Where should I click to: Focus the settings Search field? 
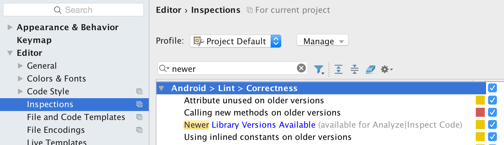(x=74, y=10)
